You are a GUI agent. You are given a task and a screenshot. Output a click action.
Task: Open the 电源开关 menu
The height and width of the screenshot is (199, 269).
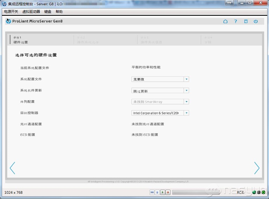(x=11, y=11)
